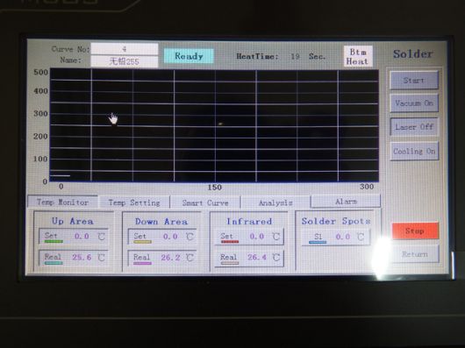The image size is (465, 348).
Task: Click the green Up Area Set color swatch
Action: [54, 241]
